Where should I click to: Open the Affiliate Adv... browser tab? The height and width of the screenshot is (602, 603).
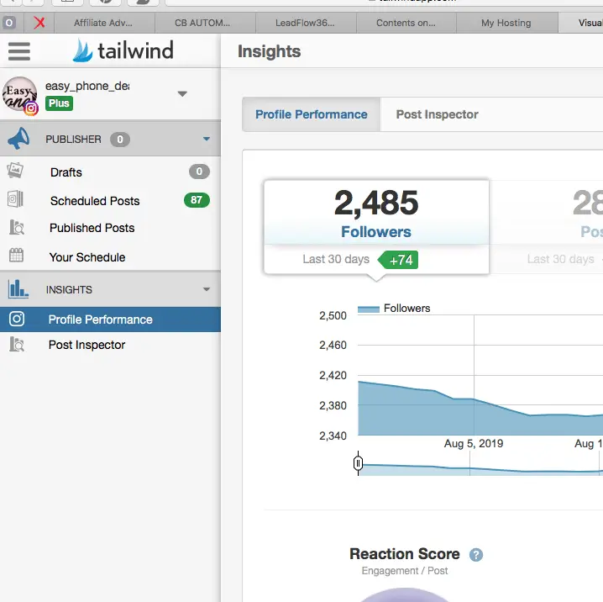pyautogui.click(x=104, y=23)
